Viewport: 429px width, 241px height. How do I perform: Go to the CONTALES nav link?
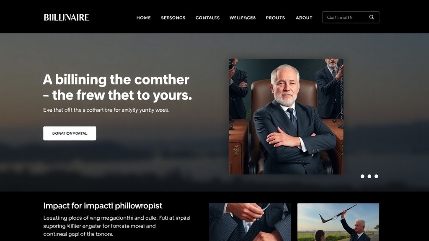coord(207,18)
